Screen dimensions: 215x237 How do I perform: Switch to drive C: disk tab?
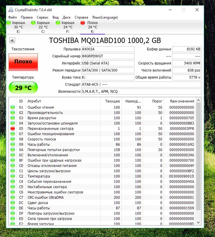tap(43, 27)
